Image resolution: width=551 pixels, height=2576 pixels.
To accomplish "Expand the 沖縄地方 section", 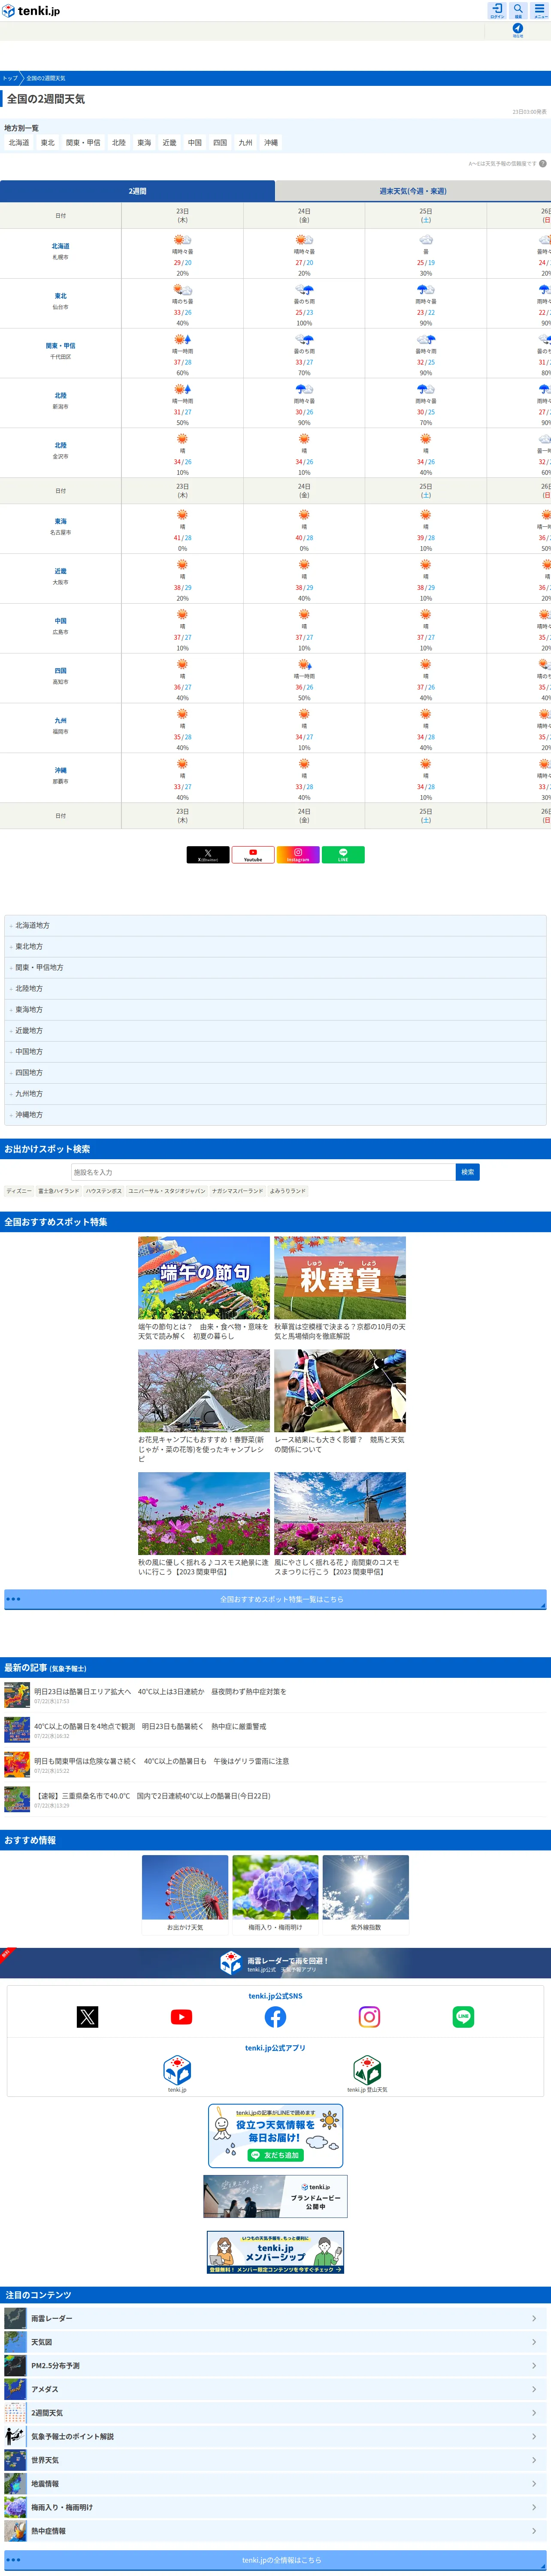I will [275, 1115].
